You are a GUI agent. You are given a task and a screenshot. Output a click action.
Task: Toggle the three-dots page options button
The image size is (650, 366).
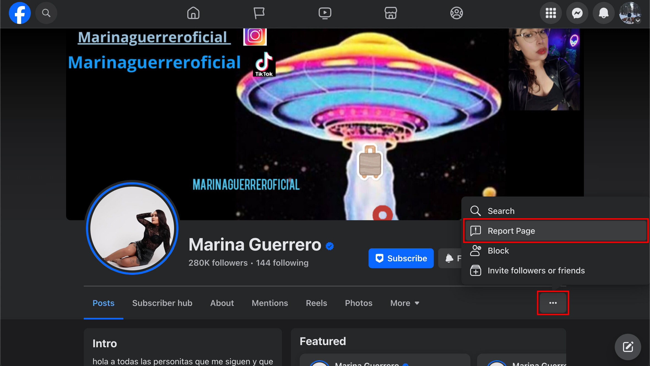(x=553, y=303)
